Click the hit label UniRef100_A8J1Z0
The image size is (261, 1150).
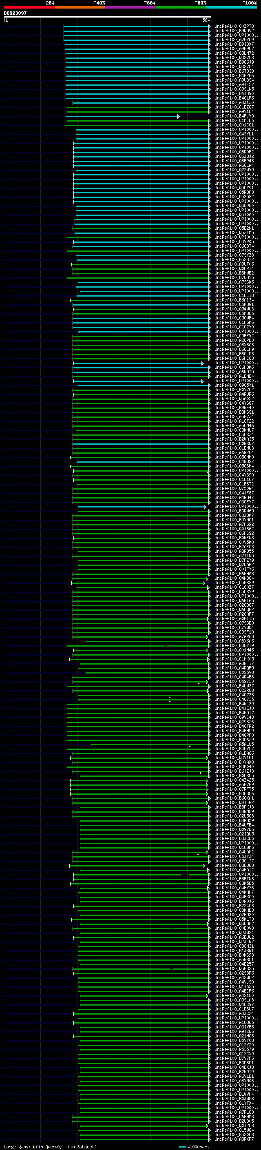click(234, 103)
